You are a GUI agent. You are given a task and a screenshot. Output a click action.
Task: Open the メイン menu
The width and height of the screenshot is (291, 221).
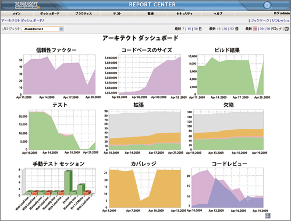(x=17, y=13)
